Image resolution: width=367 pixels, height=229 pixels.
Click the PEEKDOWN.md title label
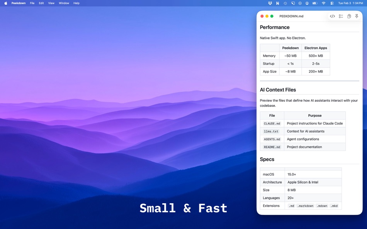pos(291,16)
